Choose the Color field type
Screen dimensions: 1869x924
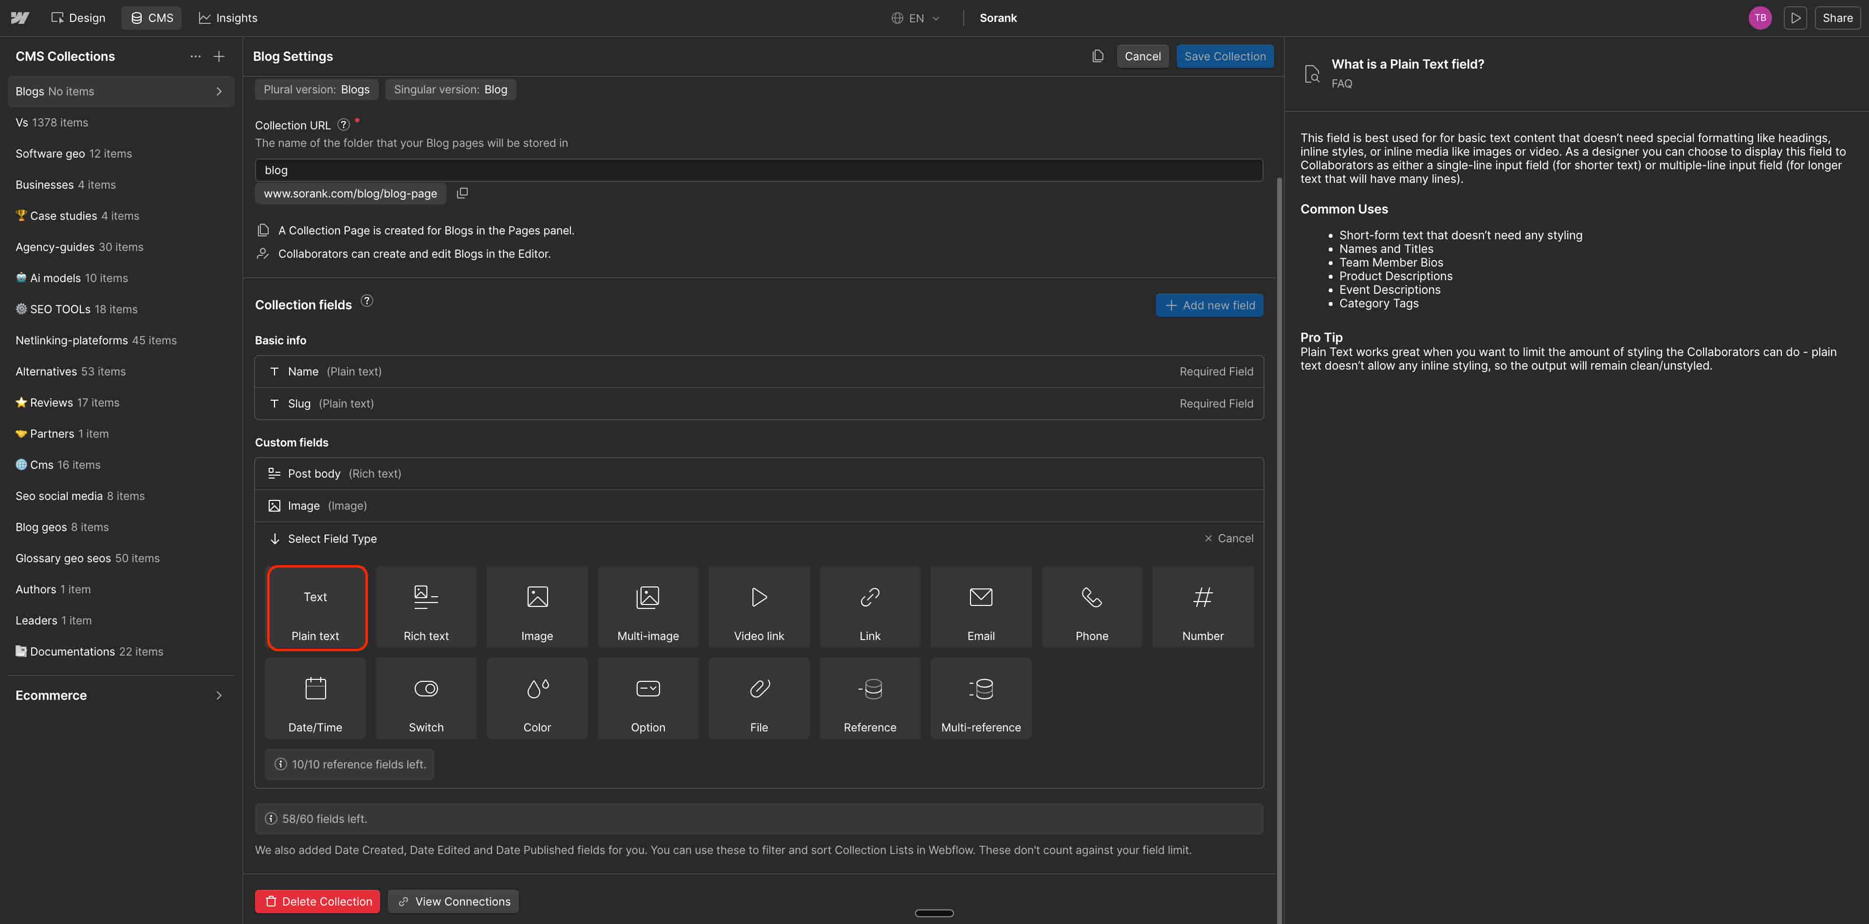click(537, 699)
